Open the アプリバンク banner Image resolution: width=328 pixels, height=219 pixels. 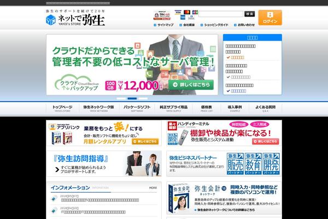(104, 133)
